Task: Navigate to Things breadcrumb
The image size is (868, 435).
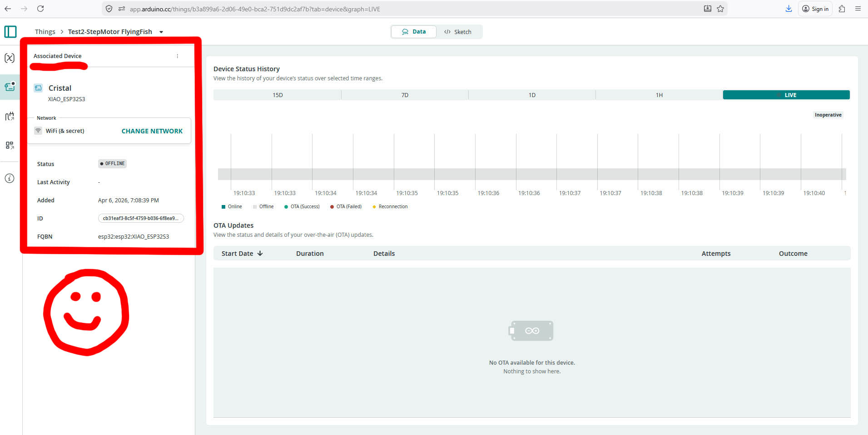Action: [x=45, y=32]
